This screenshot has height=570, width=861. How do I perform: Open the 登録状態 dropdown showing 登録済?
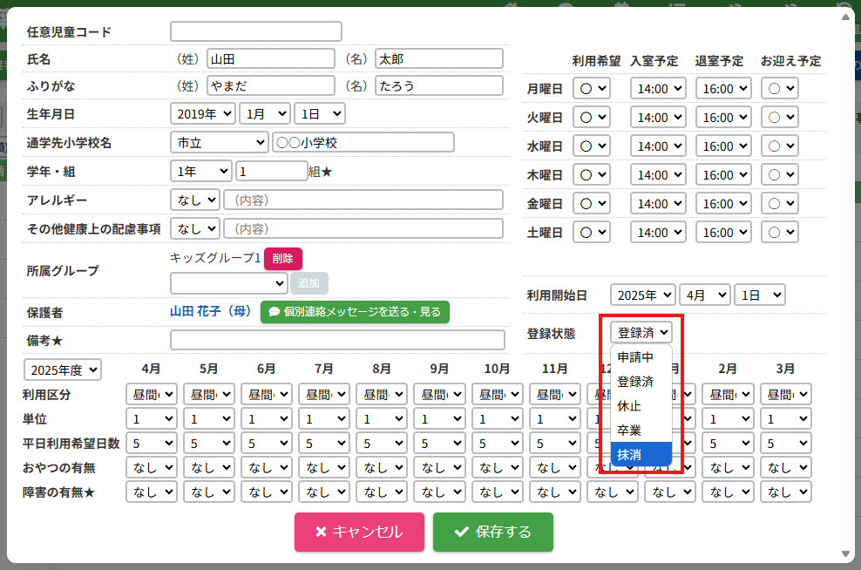pyautogui.click(x=641, y=332)
